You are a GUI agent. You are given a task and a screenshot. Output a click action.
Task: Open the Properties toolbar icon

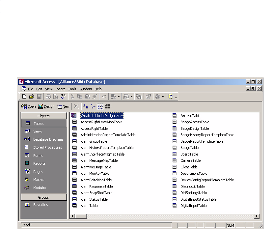tap(148, 97)
